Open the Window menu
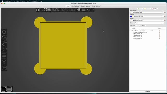 (22, 1)
